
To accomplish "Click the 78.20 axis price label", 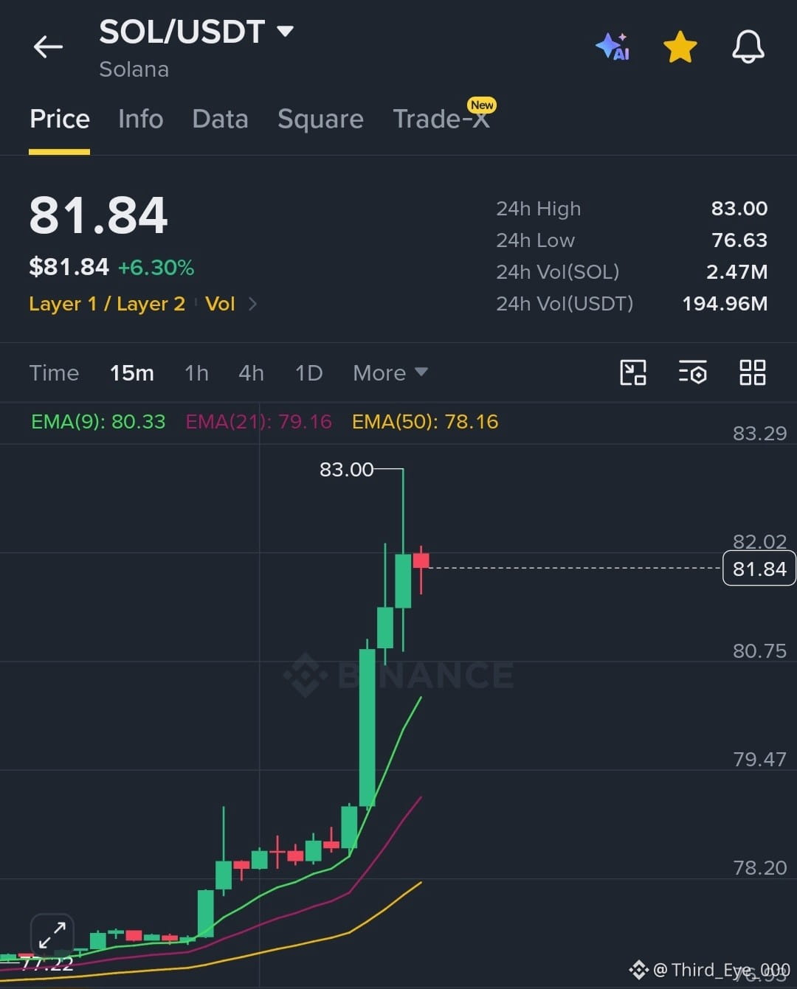I will pos(759,868).
